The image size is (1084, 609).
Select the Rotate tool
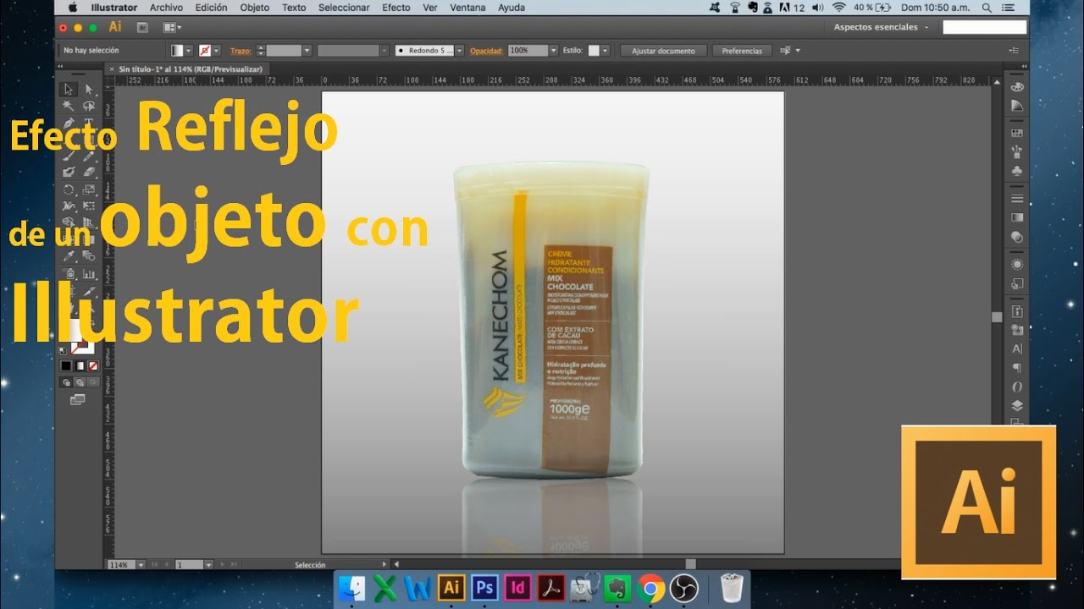click(69, 189)
